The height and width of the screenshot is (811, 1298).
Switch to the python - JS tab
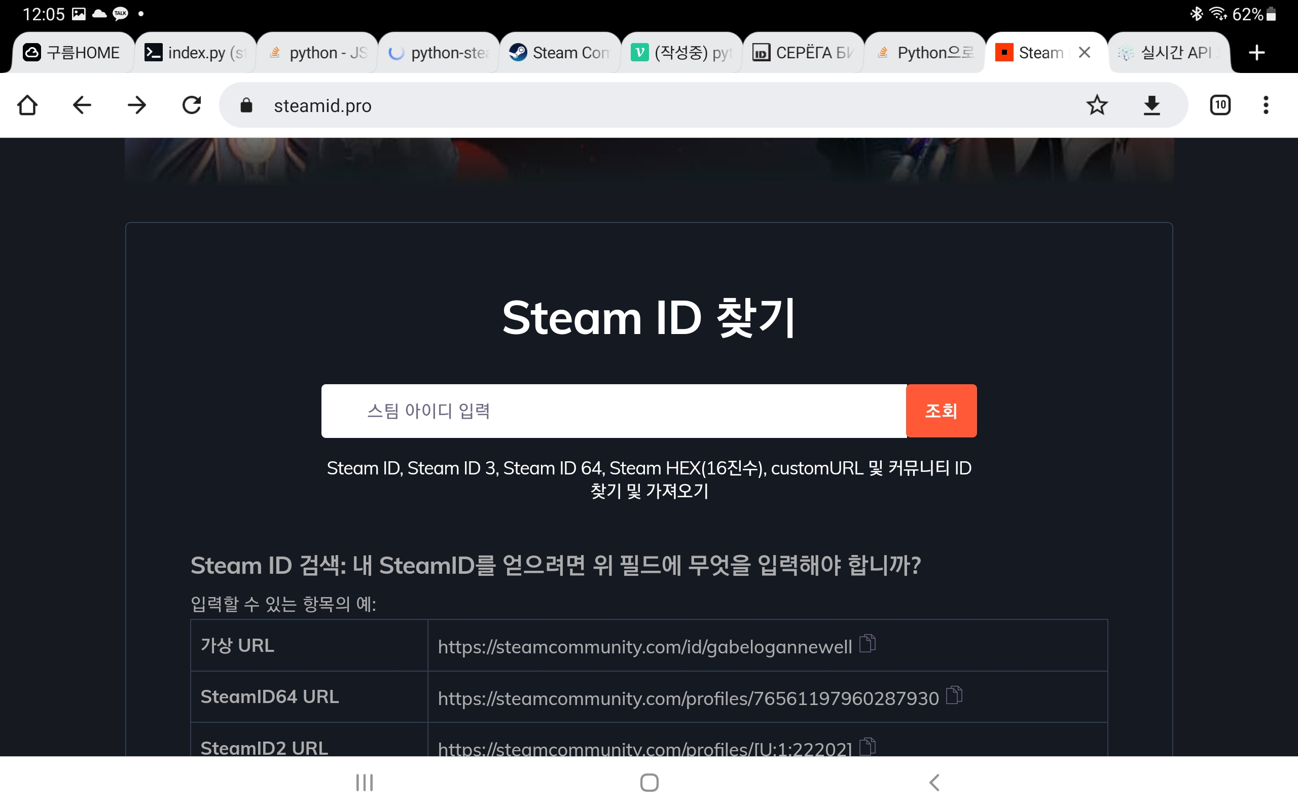(317, 53)
